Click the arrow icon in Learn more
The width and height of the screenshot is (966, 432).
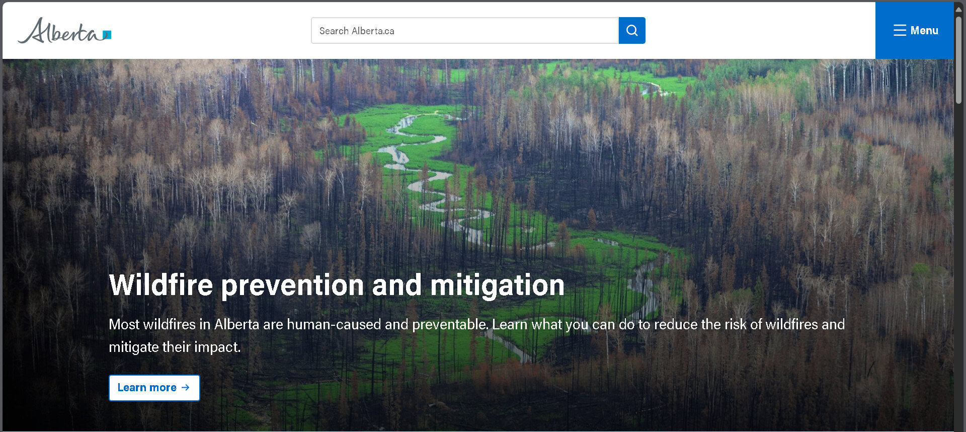click(186, 387)
